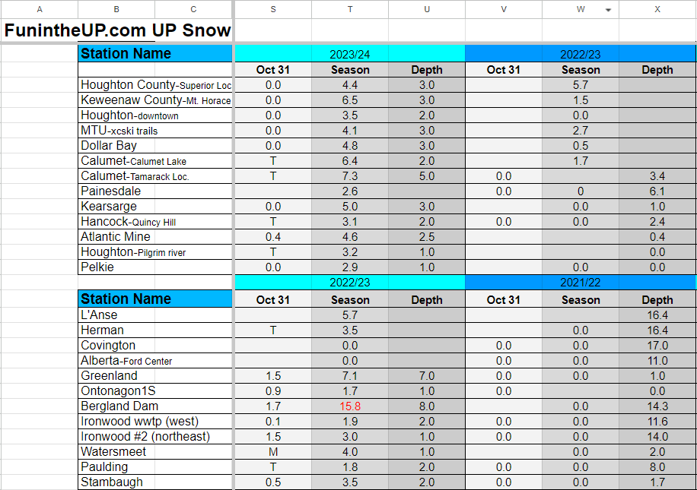This screenshot has width=697, height=490.
Task: Open the column W dropdown arrow
Action: click(x=608, y=10)
